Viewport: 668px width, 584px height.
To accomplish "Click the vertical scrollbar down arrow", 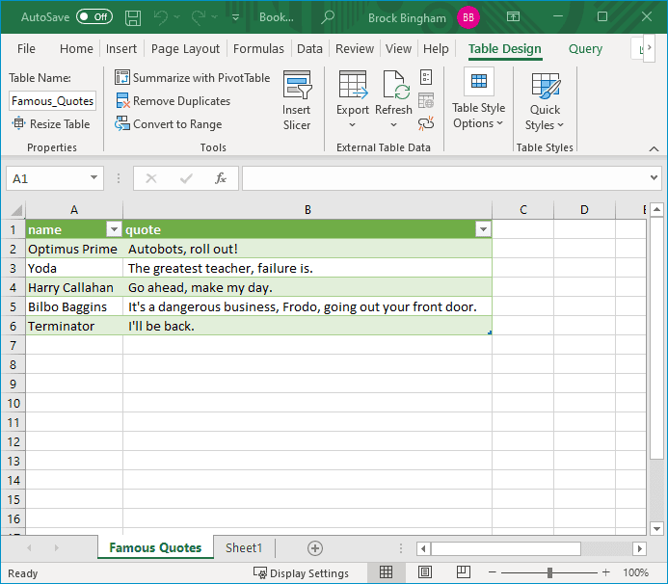I will click(x=656, y=529).
